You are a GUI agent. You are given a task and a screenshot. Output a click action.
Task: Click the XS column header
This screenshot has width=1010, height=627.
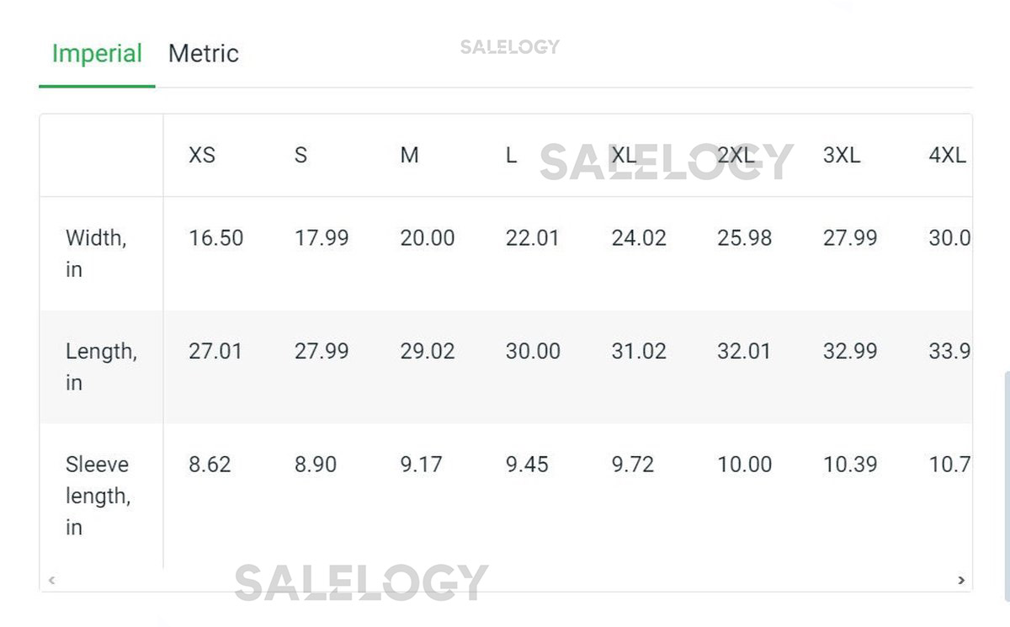(x=202, y=156)
